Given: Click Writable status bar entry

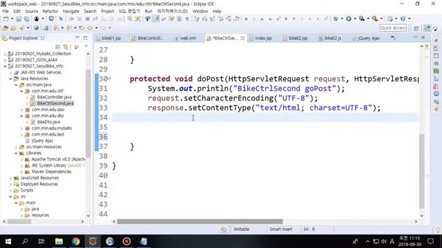Looking at the screenshot, I should click(x=241, y=229).
